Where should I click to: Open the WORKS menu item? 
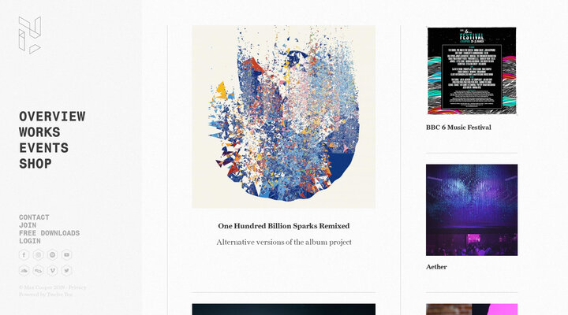click(x=39, y=132)
